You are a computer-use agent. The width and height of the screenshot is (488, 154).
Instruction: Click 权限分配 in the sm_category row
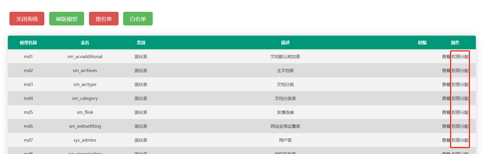coord(460,98)
